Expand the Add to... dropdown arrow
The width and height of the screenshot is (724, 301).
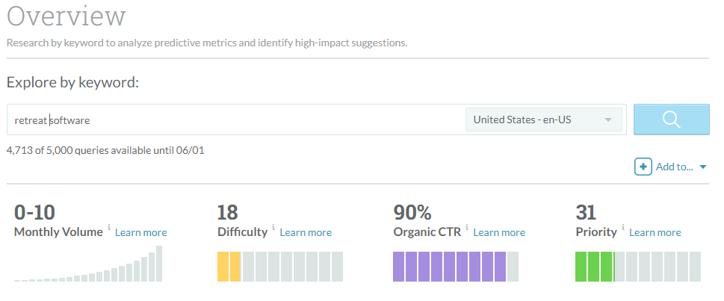click(x=703, y=168)
